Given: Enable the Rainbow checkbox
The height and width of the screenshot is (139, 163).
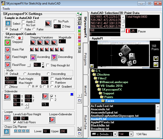Looking at the screenshot, I should click(x=52, y=83).
